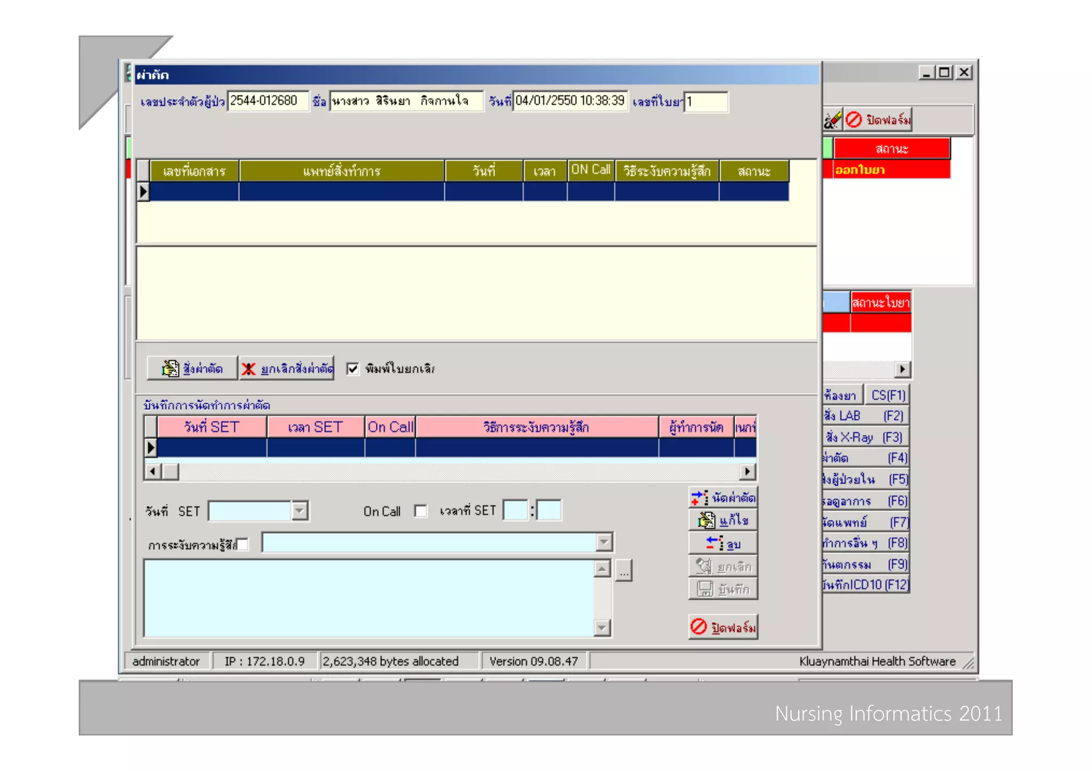Click the ellipsis browse button beside the notes box

tap(624, 571)
